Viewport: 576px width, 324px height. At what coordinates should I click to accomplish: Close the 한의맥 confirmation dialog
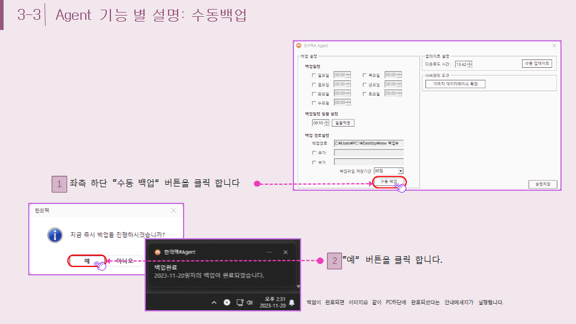[173, 211]
